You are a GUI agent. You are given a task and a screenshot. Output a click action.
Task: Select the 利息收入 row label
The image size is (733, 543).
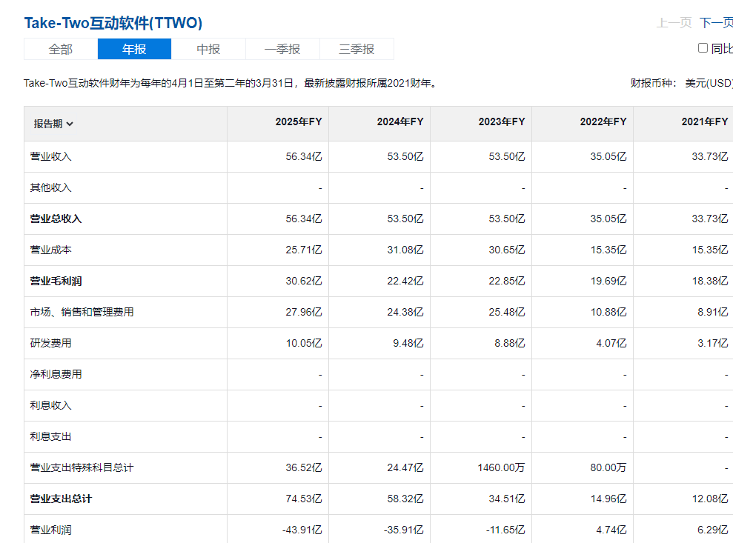(x=50, y=405)
